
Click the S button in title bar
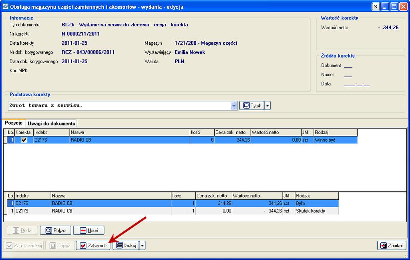click(376, 6)
